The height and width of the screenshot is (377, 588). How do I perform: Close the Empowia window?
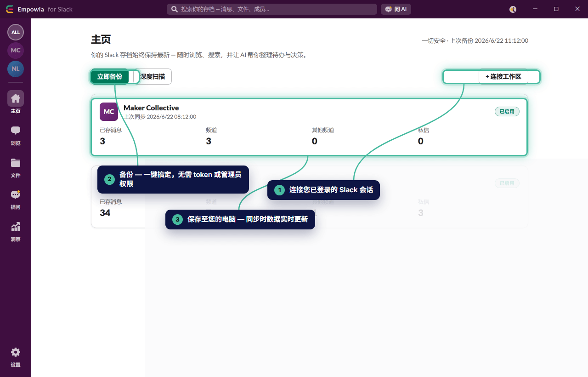tap(577, 9)
